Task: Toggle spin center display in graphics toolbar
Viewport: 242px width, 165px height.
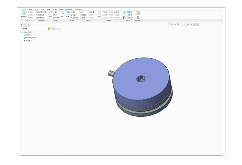Action: click(x=197, y=25)
